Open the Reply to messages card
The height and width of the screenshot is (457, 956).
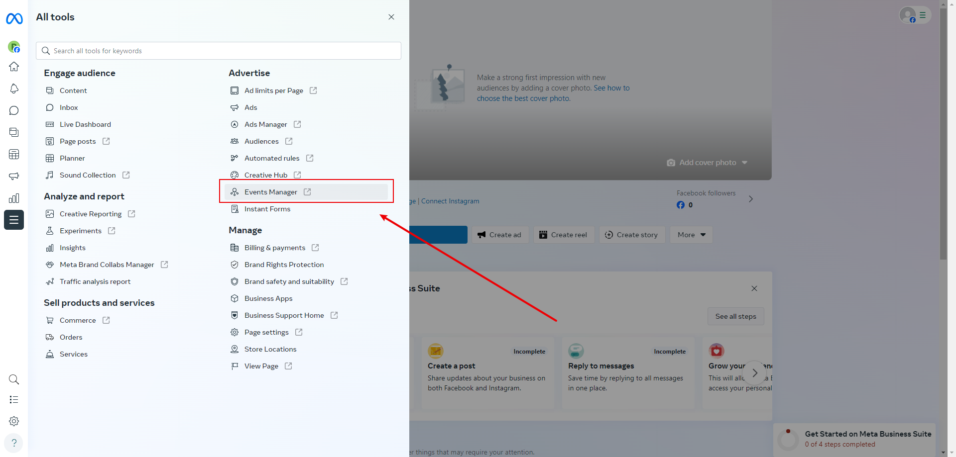click(x=628, y=373)
